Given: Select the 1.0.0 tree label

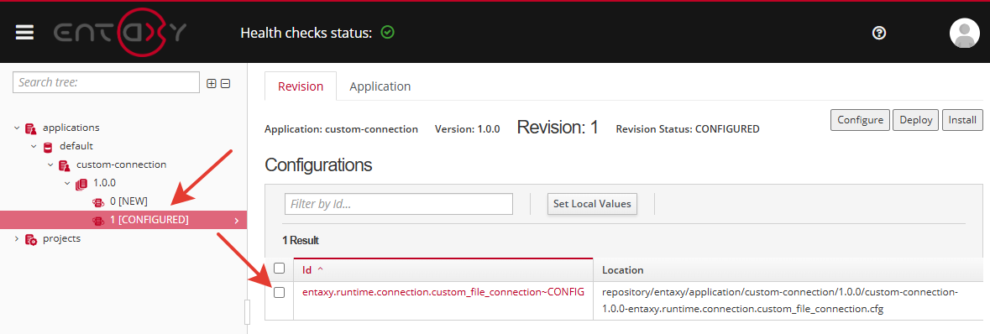Looking at the screenshot, I should click(x=105, y=183).
